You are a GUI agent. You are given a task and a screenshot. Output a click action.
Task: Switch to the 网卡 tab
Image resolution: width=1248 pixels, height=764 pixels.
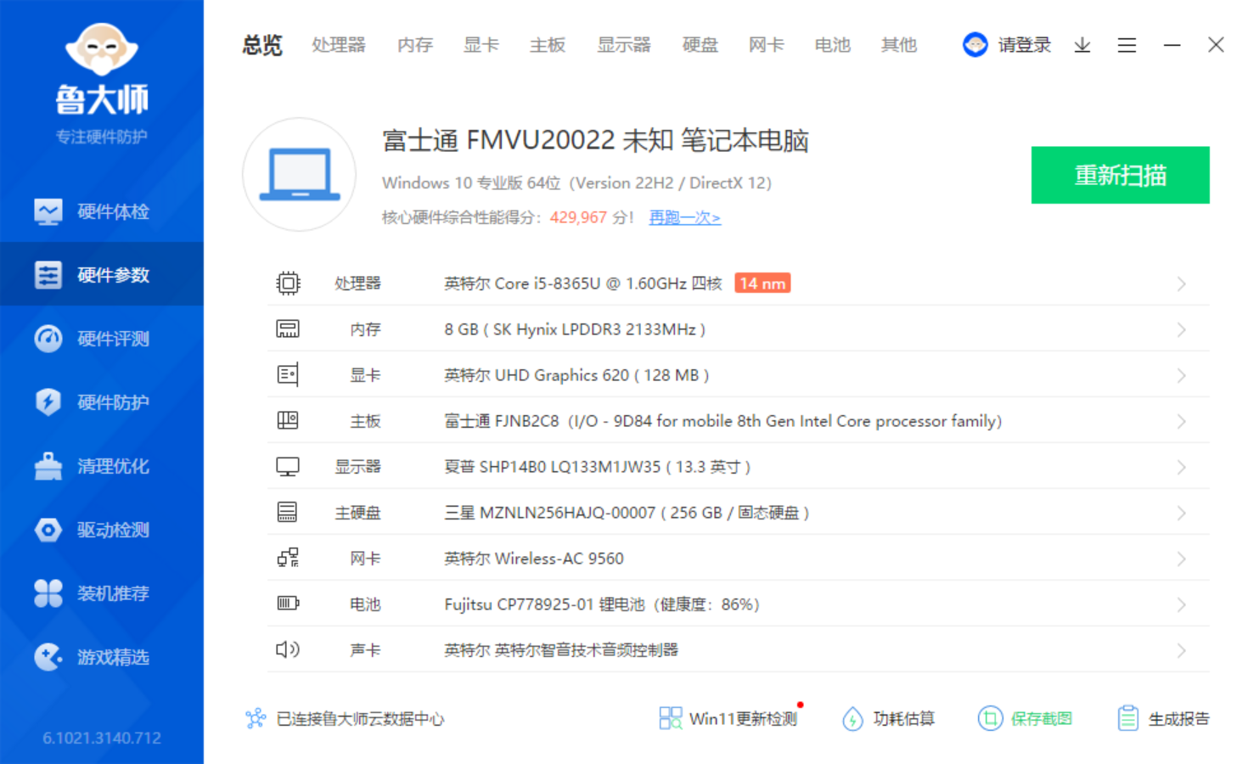(x=767, y=45)
